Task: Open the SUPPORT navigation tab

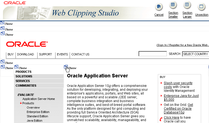Action: pos(45,54)
